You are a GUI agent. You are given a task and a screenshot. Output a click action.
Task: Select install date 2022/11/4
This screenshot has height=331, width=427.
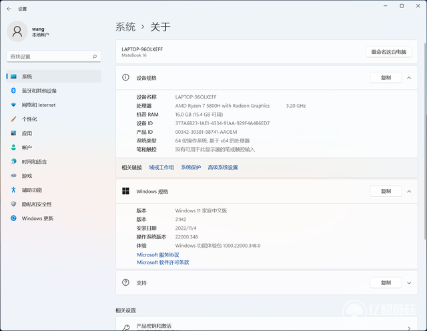[x=185, y=228]
